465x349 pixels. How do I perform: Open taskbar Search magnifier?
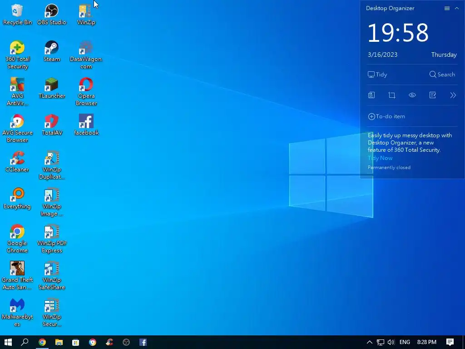point(25,342)
